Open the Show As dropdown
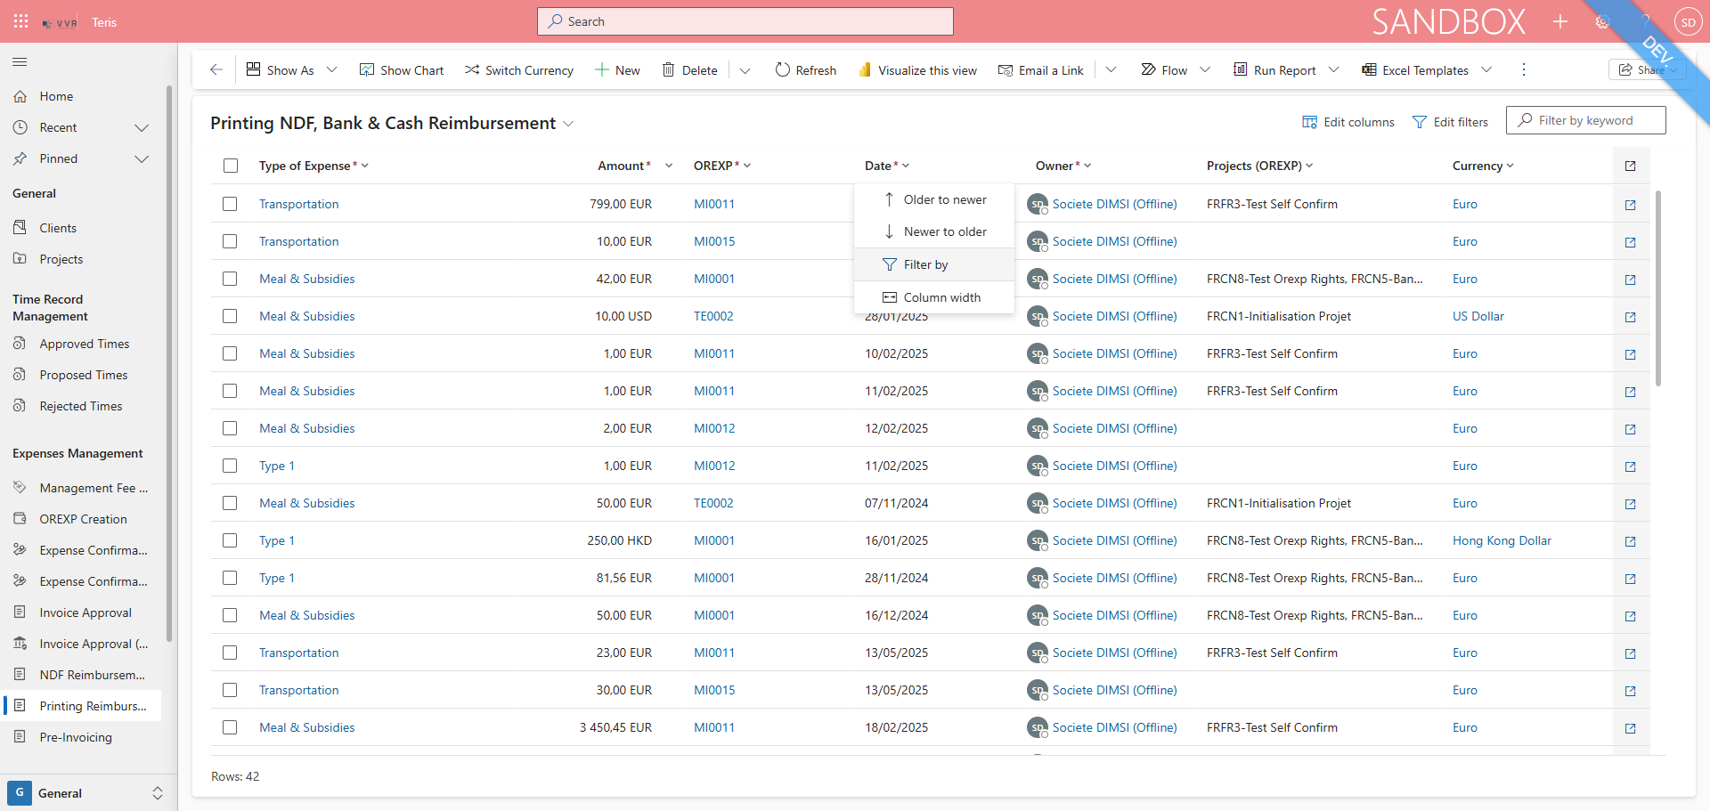 [x=291, y=70]
